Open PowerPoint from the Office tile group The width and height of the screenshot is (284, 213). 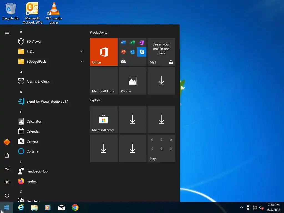click(123, 52)
